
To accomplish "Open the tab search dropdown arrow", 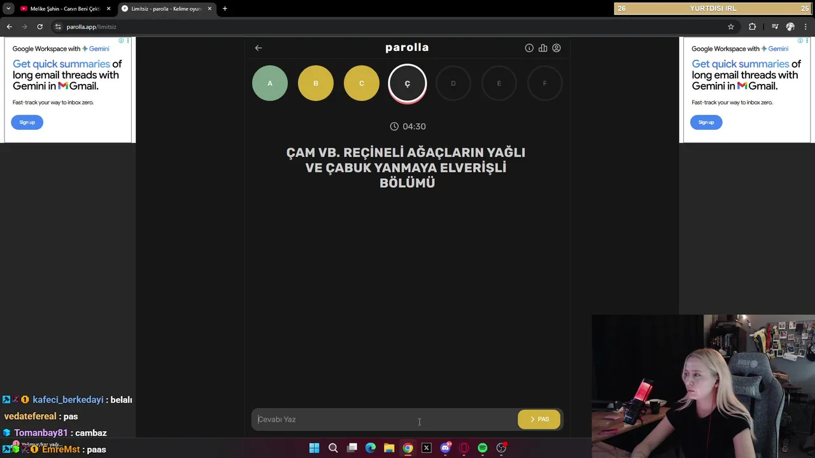I will [8, 9].
